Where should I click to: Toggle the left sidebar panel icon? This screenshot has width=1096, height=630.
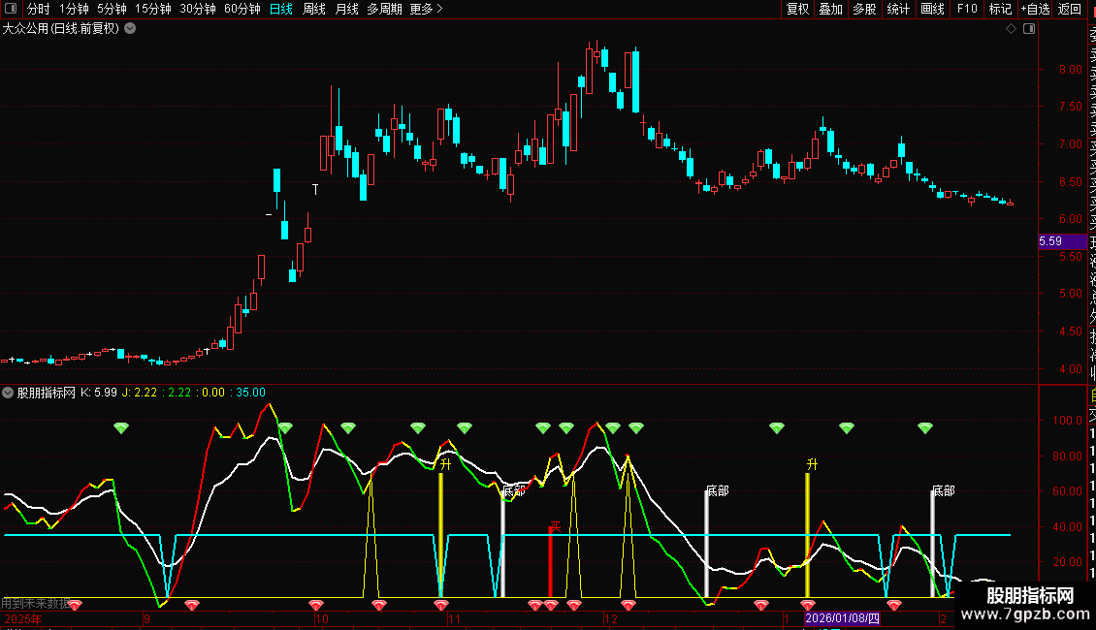[x=11, y=10]
